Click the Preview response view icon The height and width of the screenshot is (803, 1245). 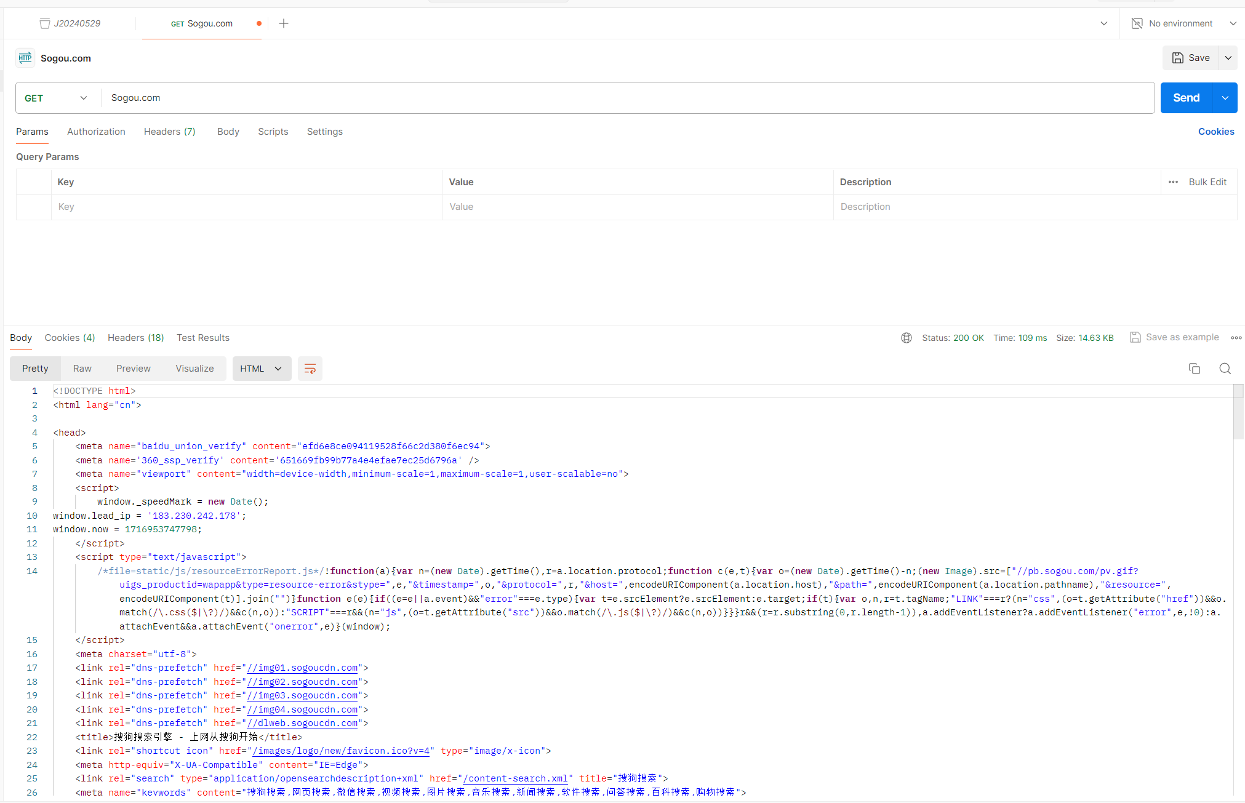(132, 369)
